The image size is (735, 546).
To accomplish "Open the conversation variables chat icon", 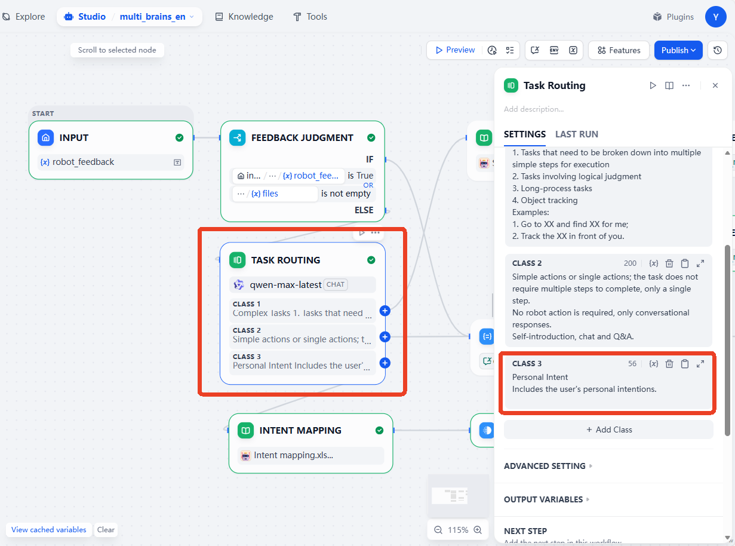I will 536,50.
